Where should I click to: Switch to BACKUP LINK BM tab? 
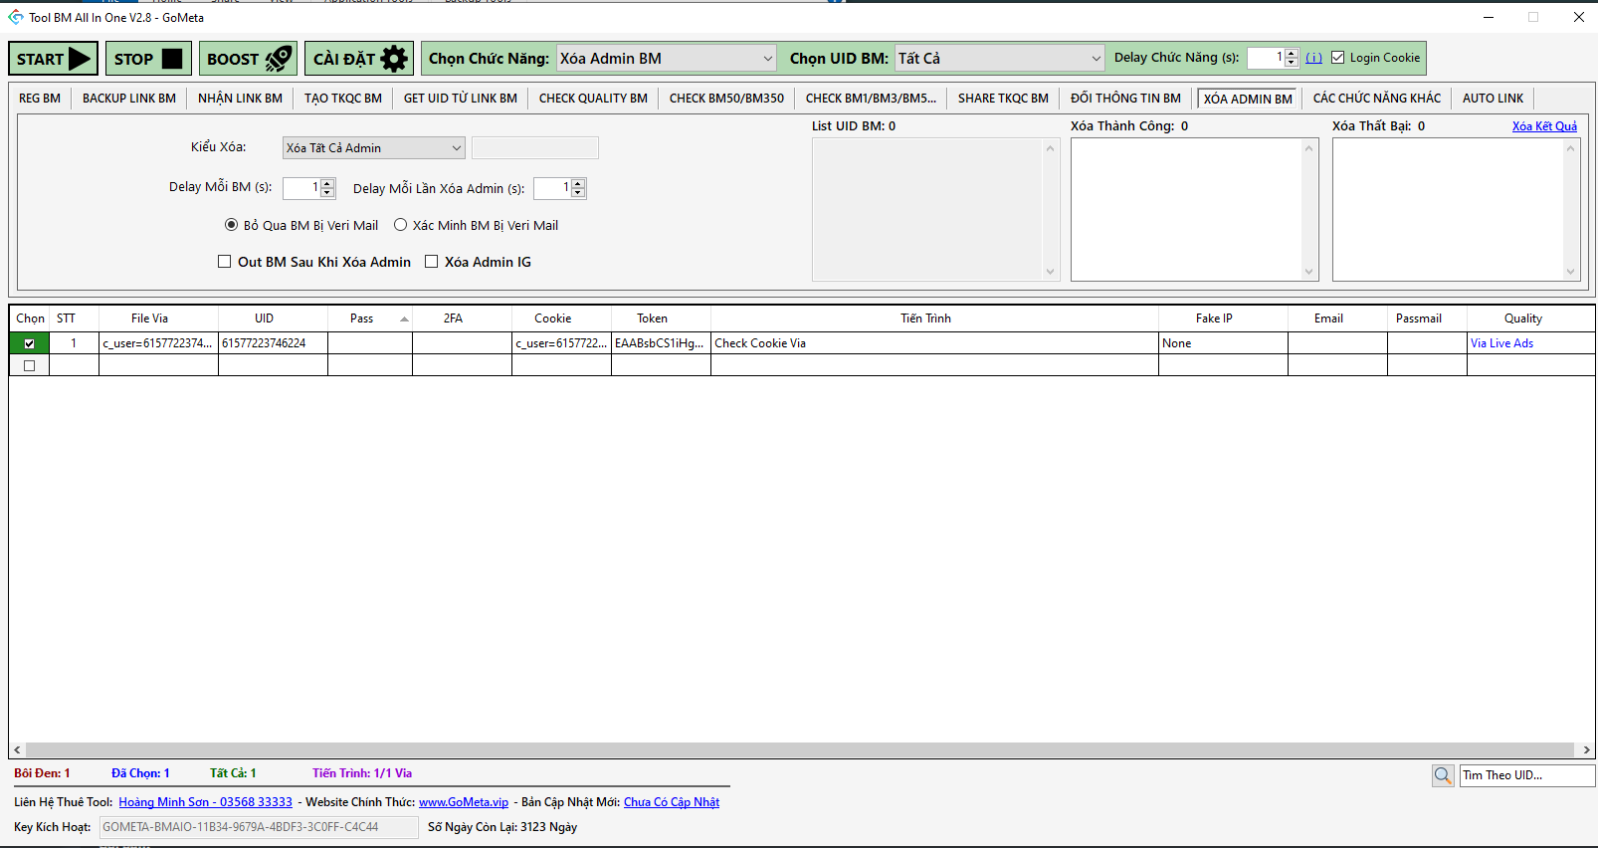point(129,99)
